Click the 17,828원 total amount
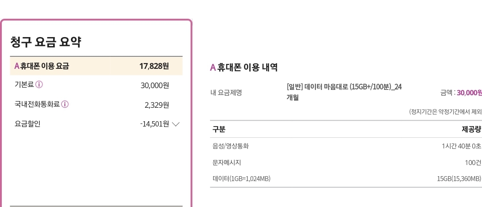482x207 pixels. click(154, 66)
